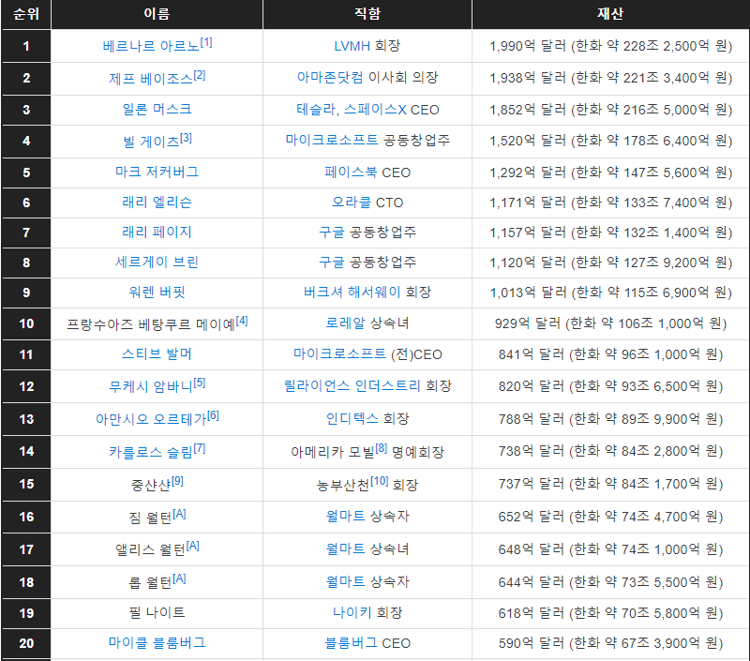Click the 1,990억 달러 wealth cell

(611, 46)
